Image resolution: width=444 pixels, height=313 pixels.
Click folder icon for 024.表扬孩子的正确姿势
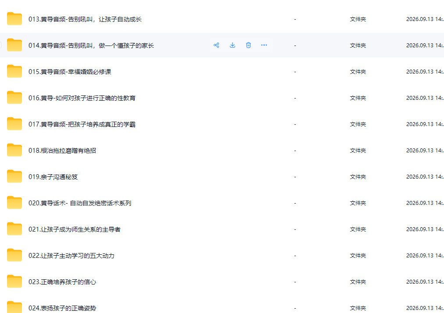click(14, 307)
